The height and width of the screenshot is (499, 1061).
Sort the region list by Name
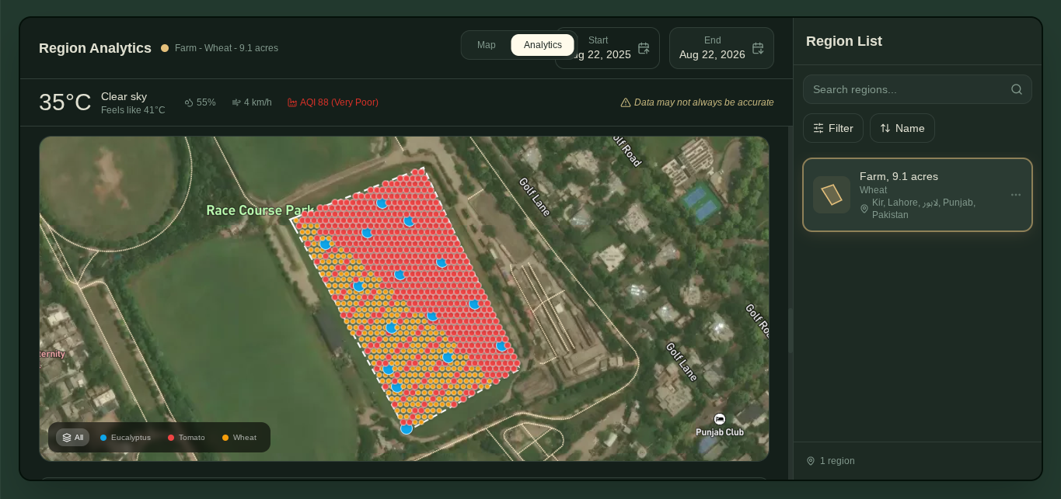[x=902, y=128]
